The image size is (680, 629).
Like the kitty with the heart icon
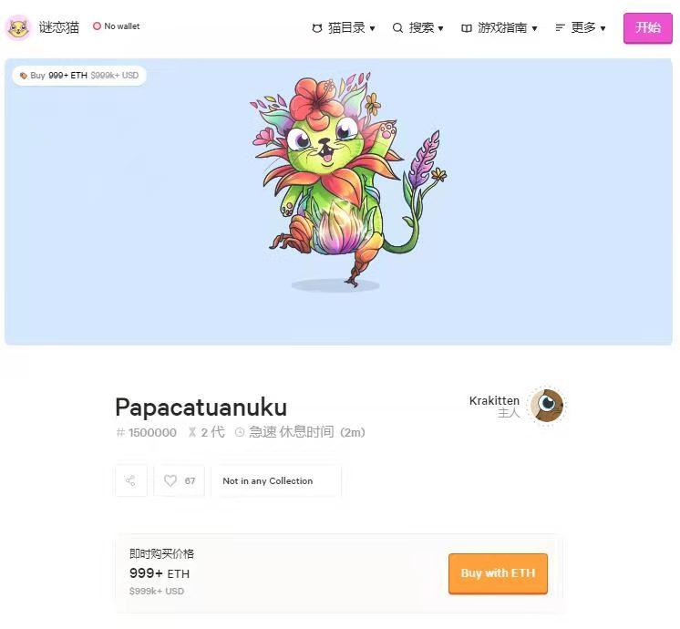click(x=170, y=480)
